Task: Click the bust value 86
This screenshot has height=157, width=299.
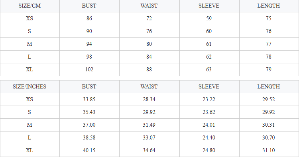Action: tap(89, 18)
